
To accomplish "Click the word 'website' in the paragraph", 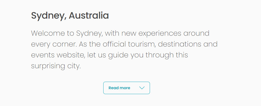I will tap(71, 55).
